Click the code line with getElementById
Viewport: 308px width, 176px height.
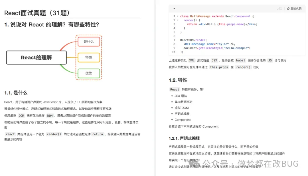click(217, 48)
